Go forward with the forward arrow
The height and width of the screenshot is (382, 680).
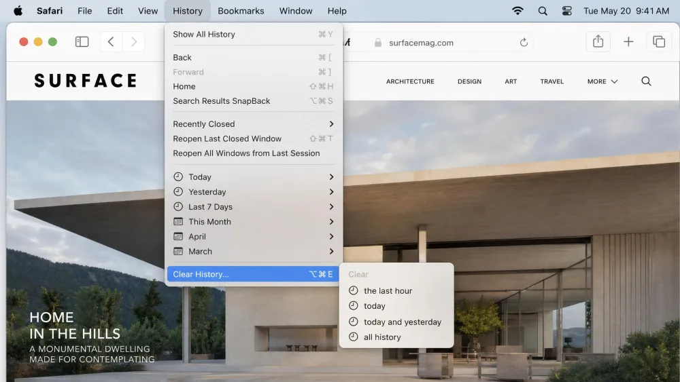pos(133,41)
